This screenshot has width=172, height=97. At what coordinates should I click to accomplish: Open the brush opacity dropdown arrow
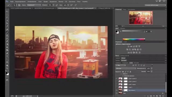click(x=53, y=5)
